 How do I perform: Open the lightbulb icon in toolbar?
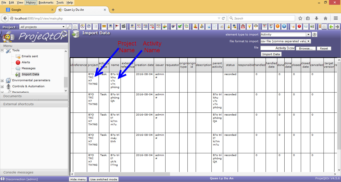tap(249, 26)
